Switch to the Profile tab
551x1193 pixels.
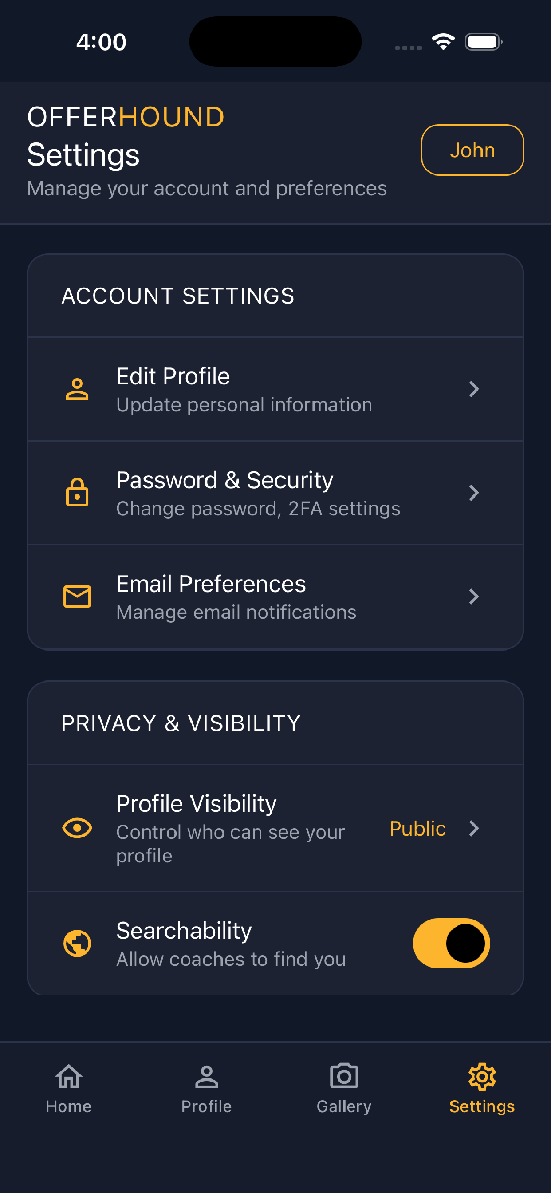tap(206, 1088)
